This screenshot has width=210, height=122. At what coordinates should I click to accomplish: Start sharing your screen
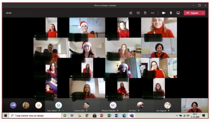tap(178, 13)
